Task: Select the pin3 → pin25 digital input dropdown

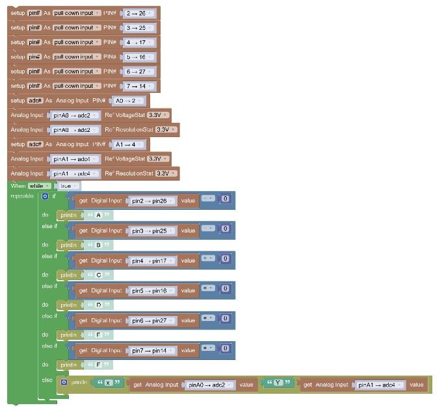Action: coord(152,231)
